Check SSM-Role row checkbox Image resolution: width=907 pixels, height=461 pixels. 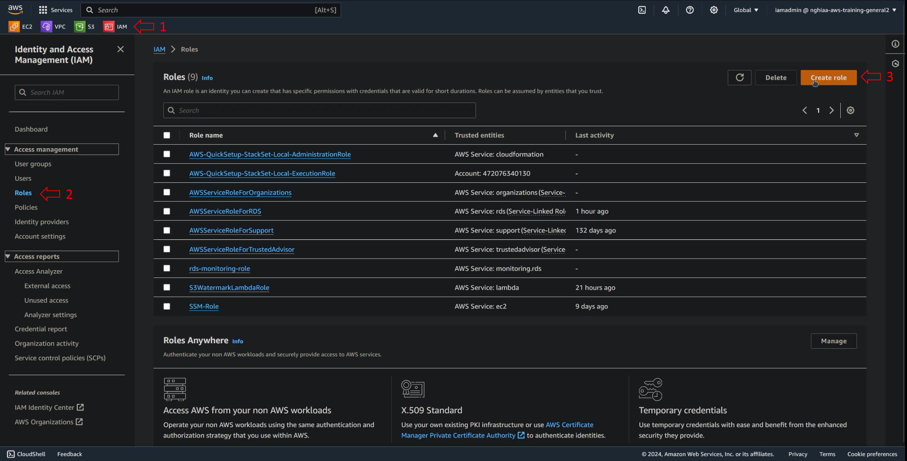tap(167, 306)
